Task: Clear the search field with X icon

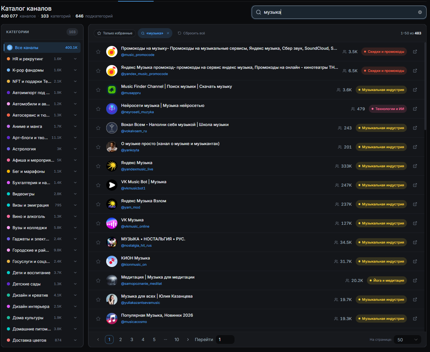Action: coord(420,12)
